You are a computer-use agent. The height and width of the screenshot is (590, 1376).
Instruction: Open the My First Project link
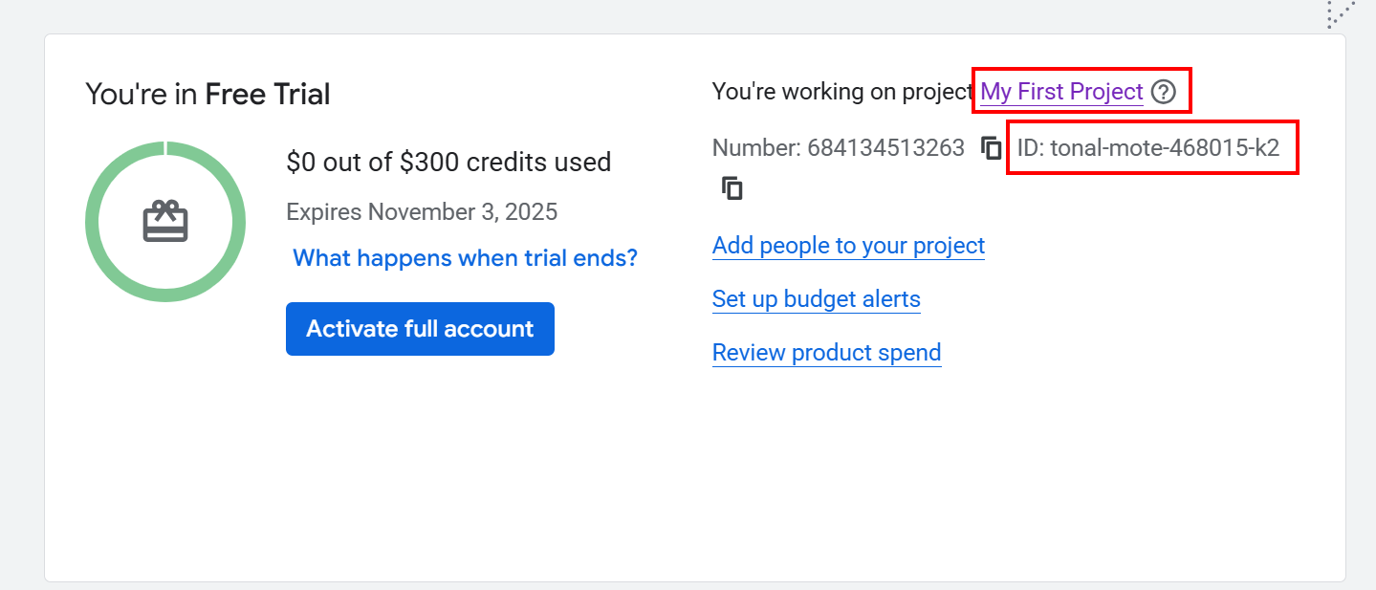click(1060, 91)
